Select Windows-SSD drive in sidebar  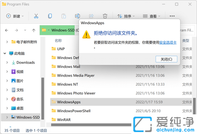[x=26, y=117]
